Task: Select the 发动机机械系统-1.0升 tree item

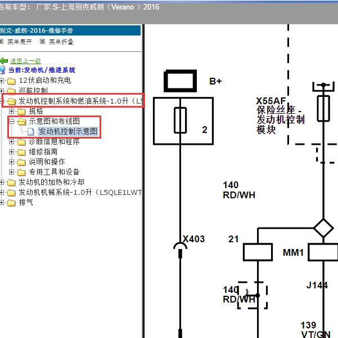Action: pos(80,192)
